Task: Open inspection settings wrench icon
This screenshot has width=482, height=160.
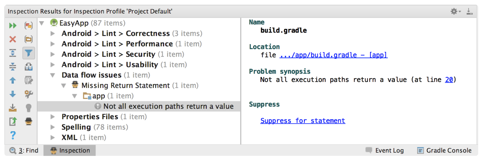Action: pyautogui.click(x=29, y=94)
